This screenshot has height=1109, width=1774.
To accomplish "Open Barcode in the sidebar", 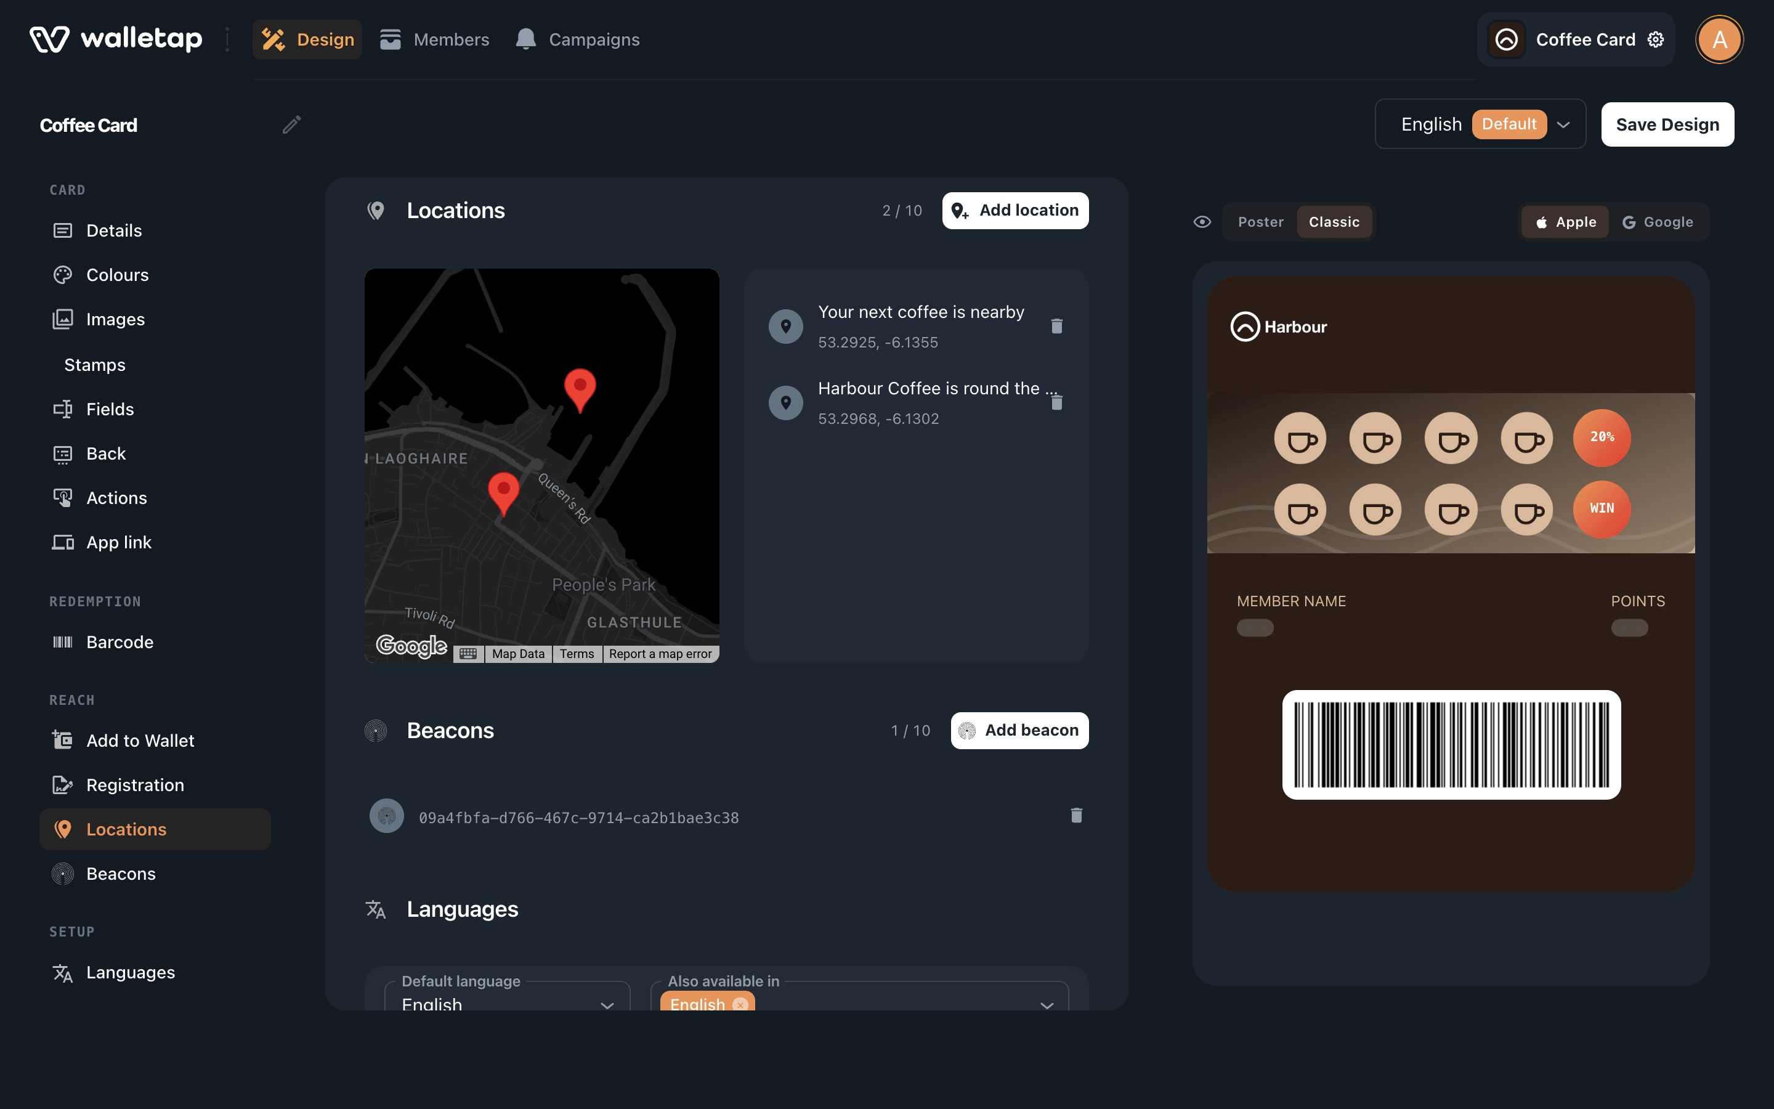I will [x=155, y=642].
